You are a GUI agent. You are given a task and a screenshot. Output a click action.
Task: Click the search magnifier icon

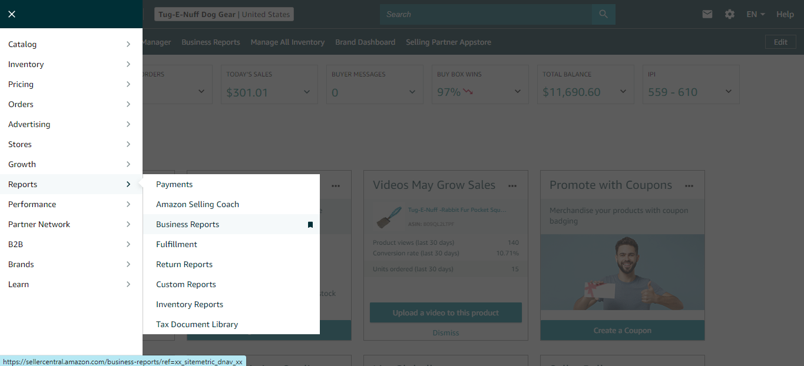[603, 14]
